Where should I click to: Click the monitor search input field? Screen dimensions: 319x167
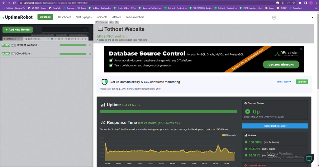[65, 30]
